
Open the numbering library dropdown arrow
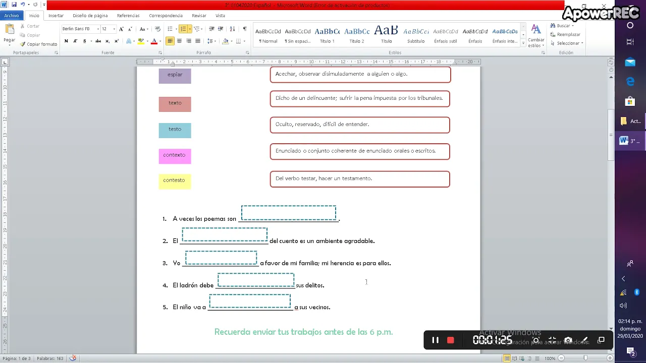coord(190,29)
